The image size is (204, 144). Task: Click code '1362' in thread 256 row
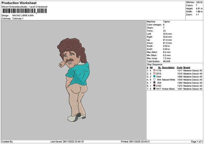point(180,83)
